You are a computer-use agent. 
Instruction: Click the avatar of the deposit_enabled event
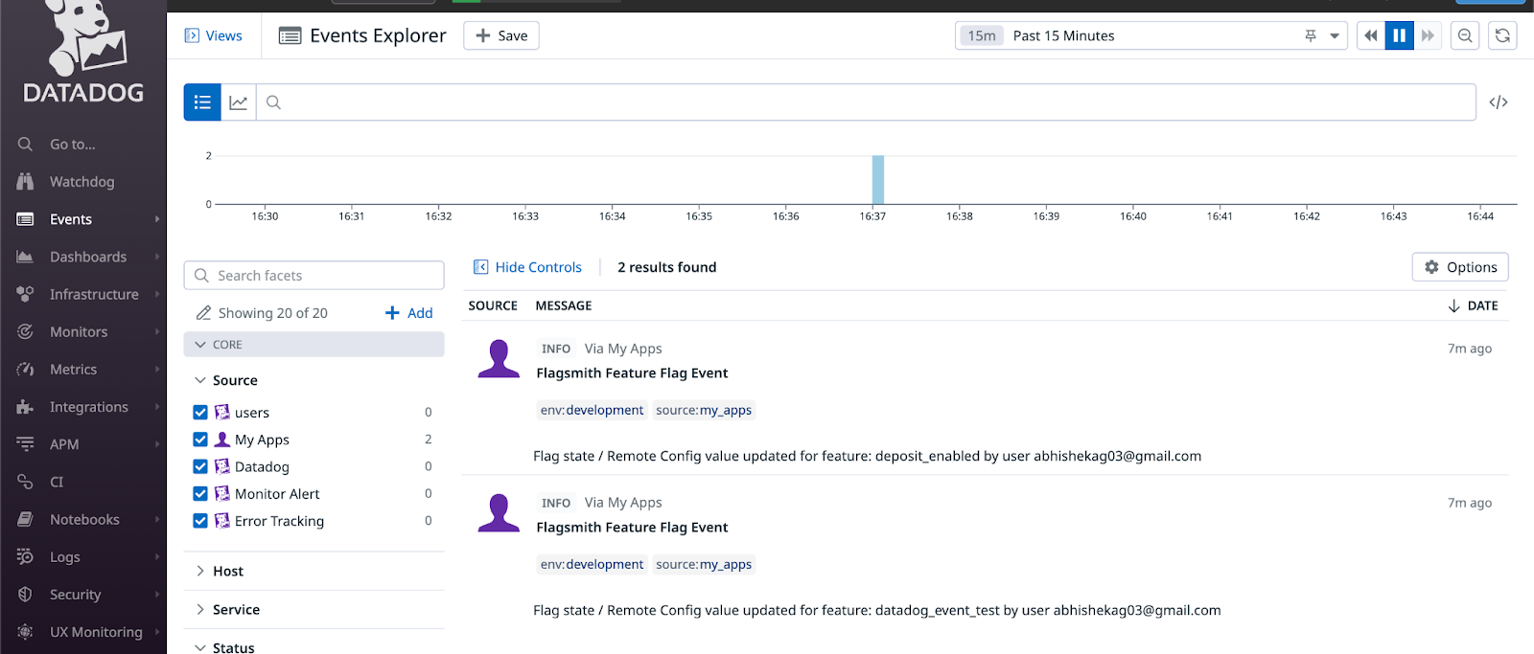pos(499,359)
